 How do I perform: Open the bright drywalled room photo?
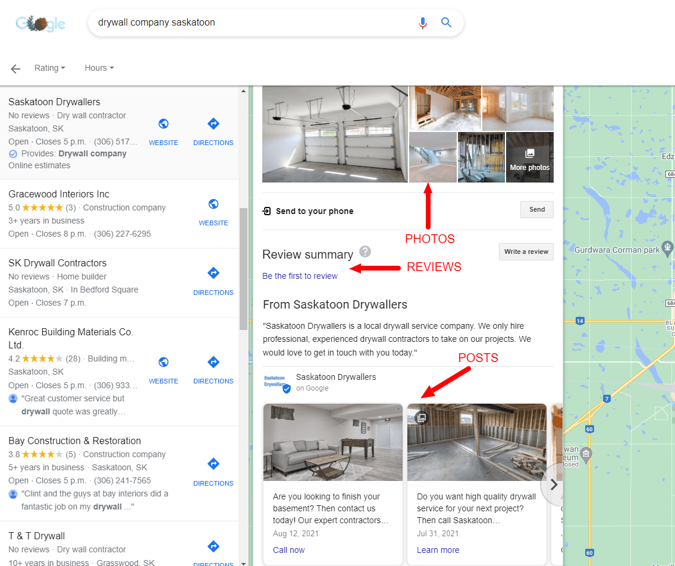click(517, 108)
